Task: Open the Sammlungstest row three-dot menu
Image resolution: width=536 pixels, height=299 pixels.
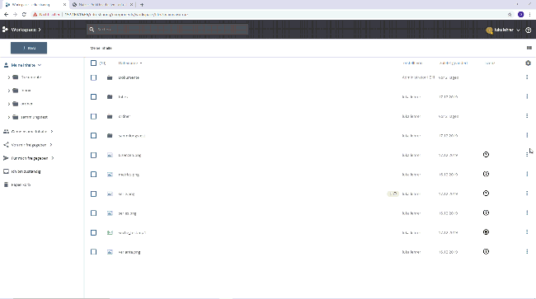Action: [527, 135]
